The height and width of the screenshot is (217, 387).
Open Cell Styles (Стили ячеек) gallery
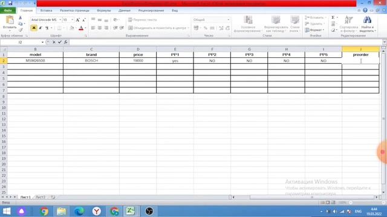[x=294, y=24]
